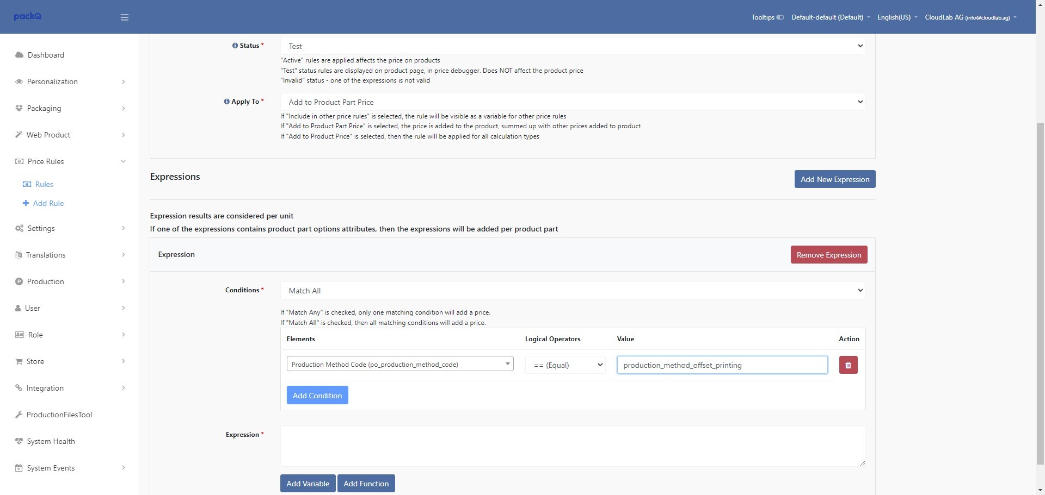Click the Personalization eye icon
This screenshot has height=495, width=1045.
(19, 82)
